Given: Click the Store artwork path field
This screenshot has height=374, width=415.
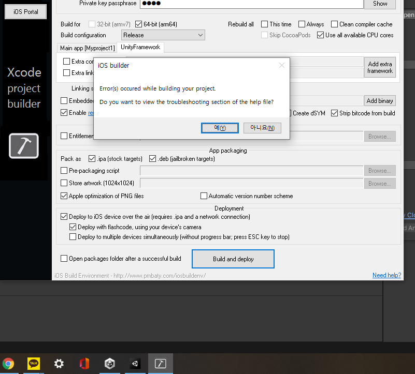Looking at the screenshot, I should pyautogui.click(x=251, y=183).
